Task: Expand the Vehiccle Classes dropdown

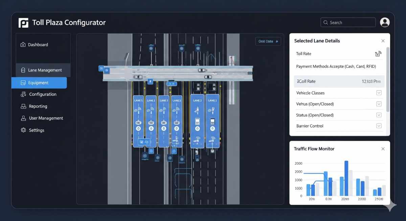Action: click(x=379, y=93)
